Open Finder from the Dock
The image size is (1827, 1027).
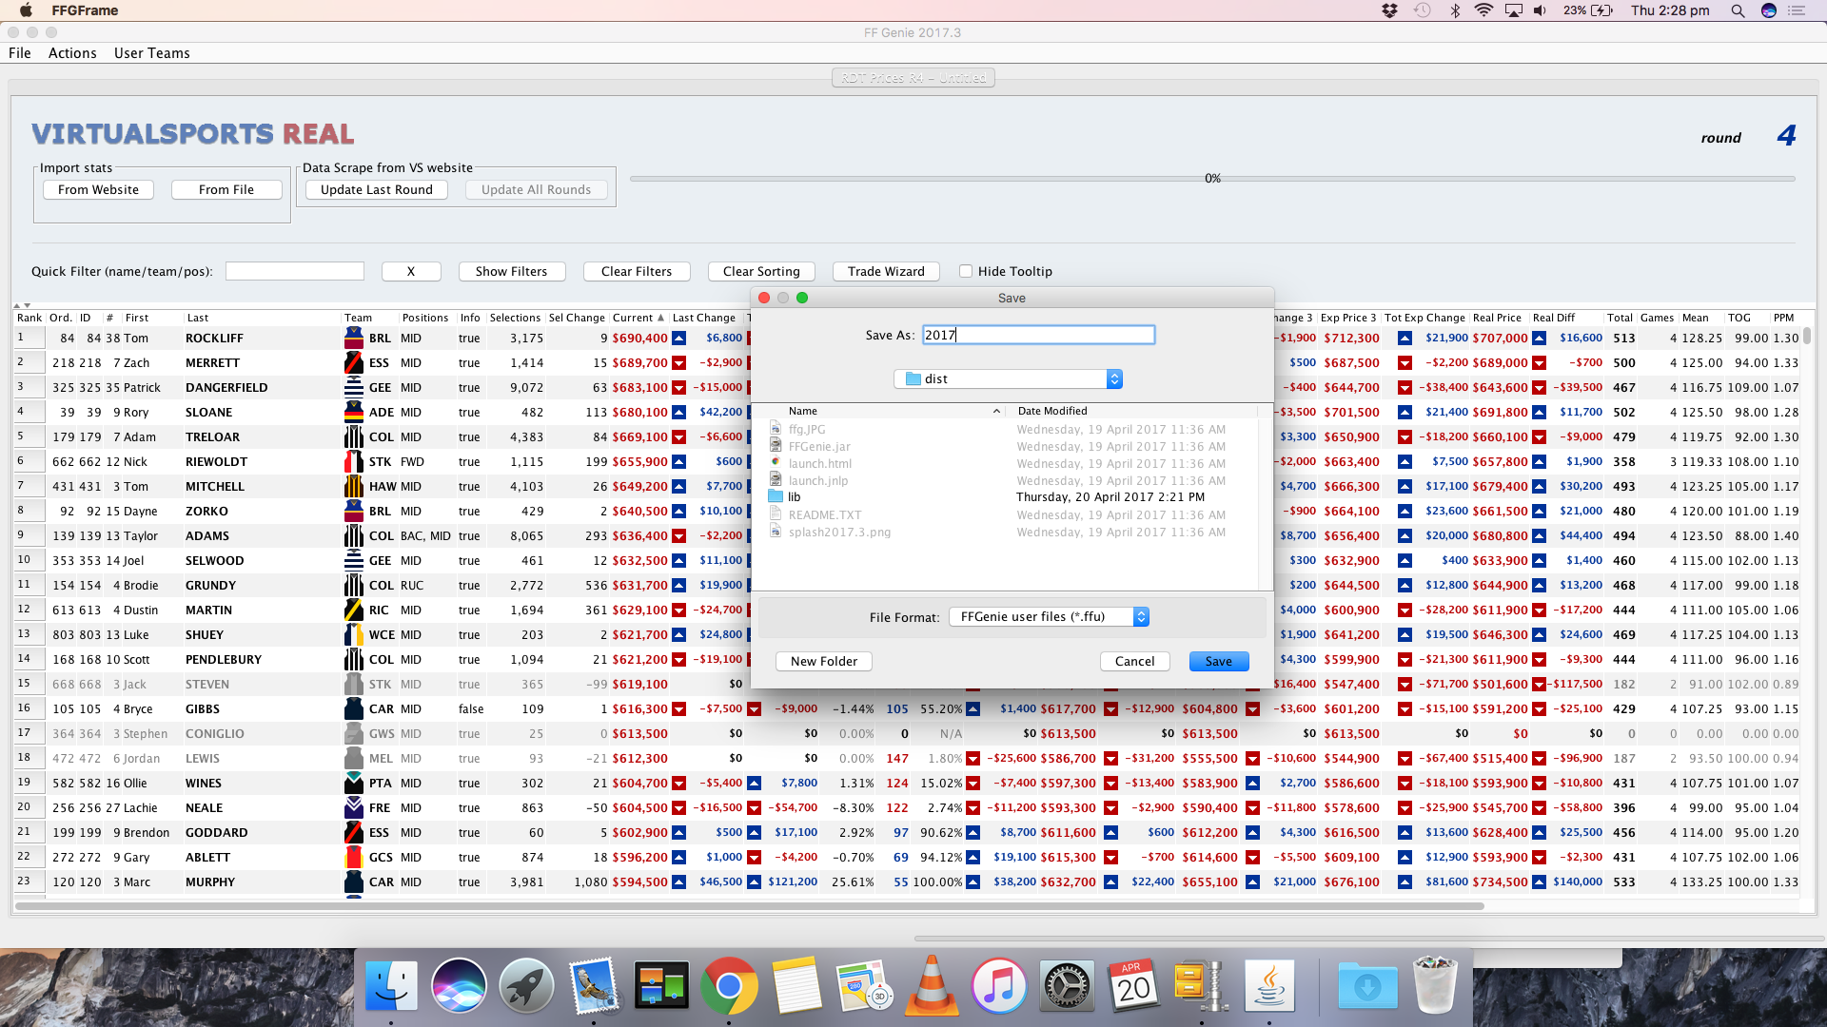point(391,985)
